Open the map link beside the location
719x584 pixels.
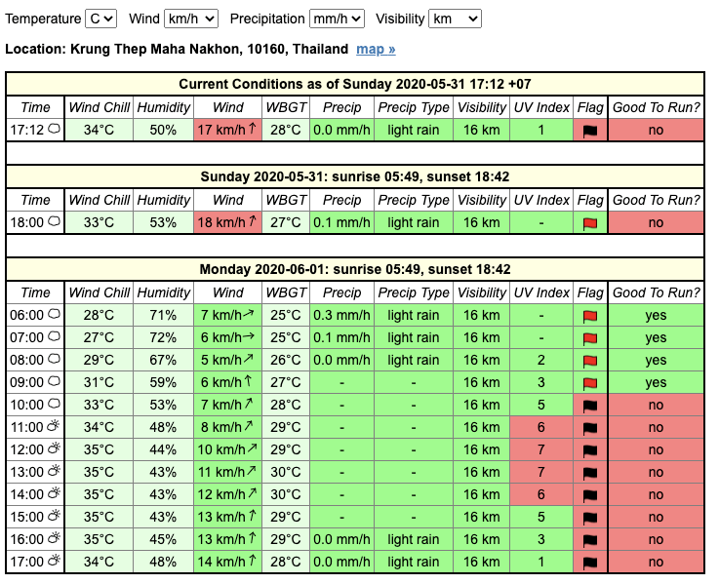click(376, 49)
